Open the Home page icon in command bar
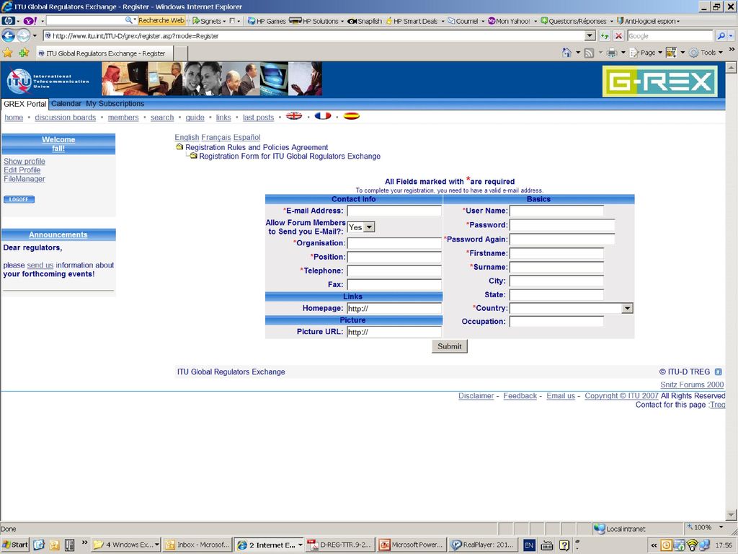738x554 pixels. coord(566,53)
